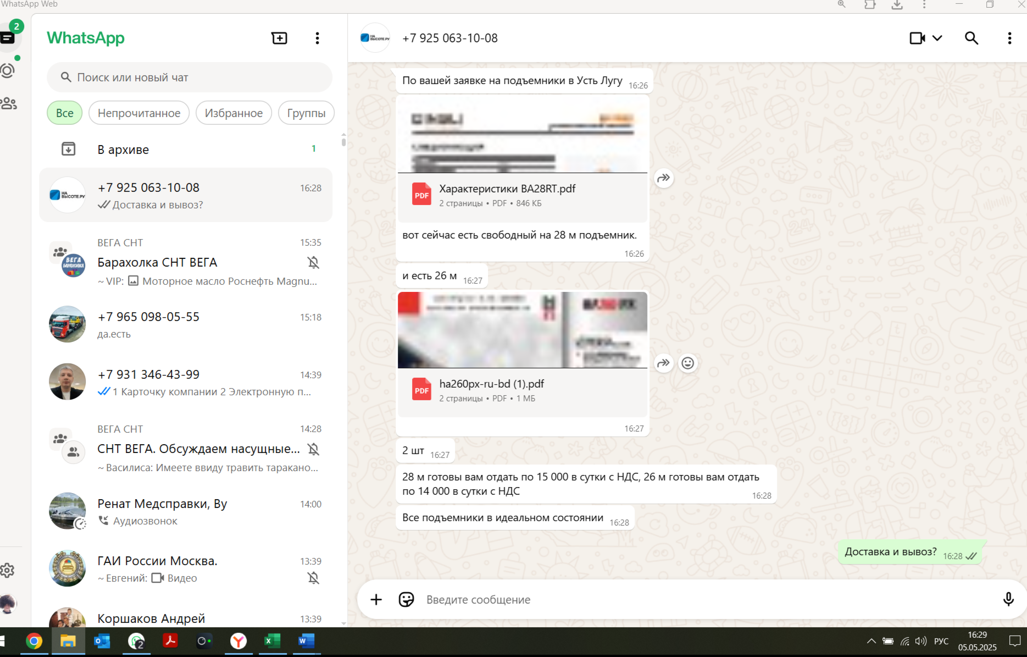This screenshot has height=657, width=1027.
Task: Open your profile avatar in sidebar
Action: tap(8, 604)
